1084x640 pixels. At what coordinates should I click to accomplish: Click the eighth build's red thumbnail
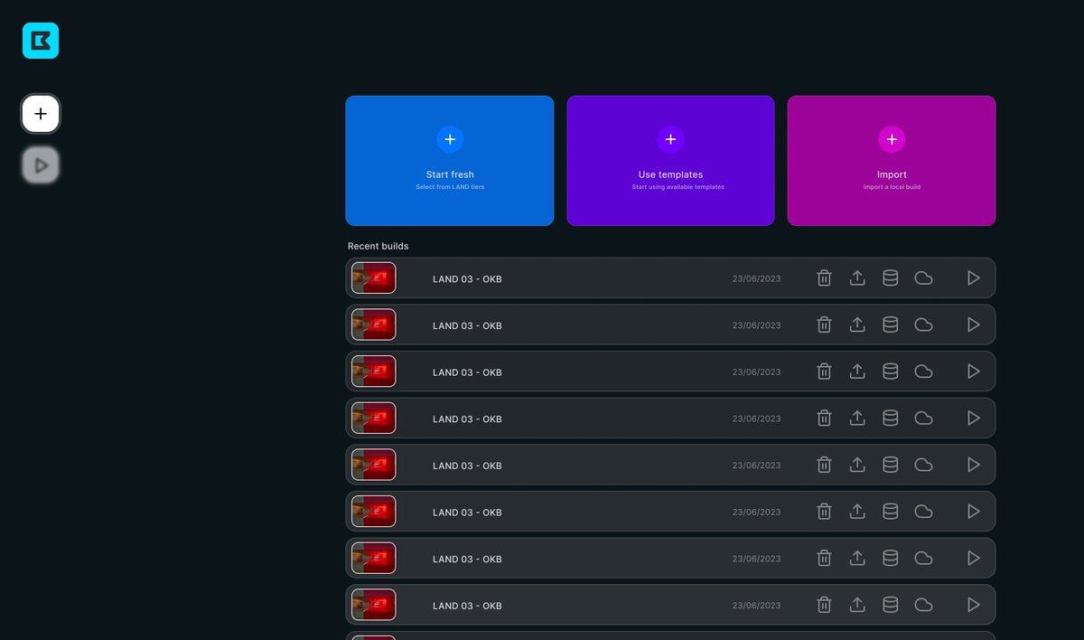point(373,605)
